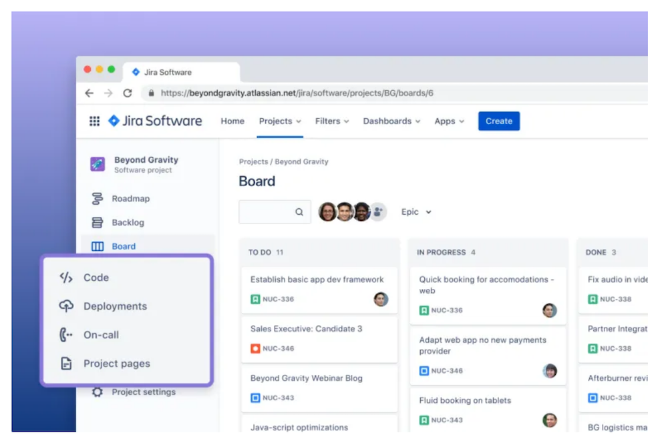Click assignee avatar on Quick booking for accomodations card

click(x=550, y=310)
